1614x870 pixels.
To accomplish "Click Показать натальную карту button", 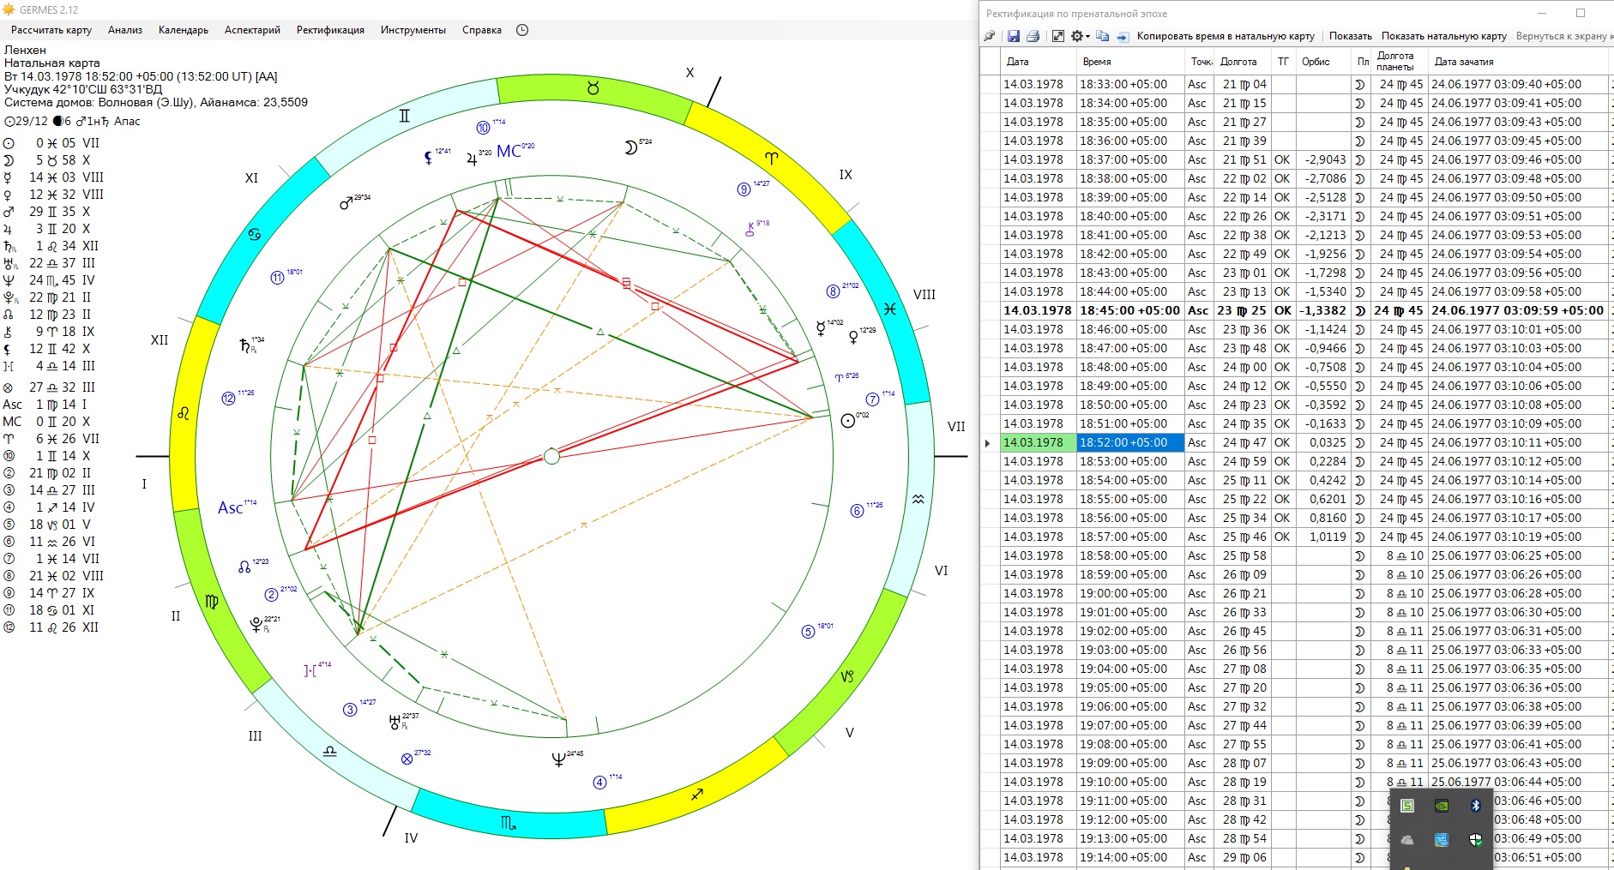I will coord(1443,36).
